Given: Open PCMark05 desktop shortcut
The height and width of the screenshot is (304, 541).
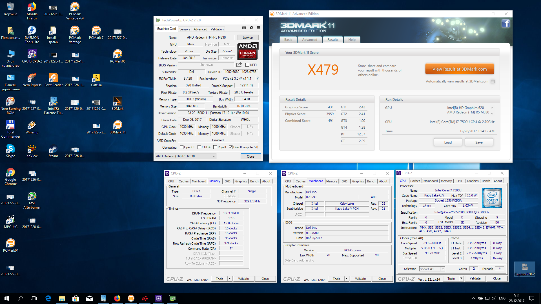Looking at the screenshot, I should (x=117, y=56).
